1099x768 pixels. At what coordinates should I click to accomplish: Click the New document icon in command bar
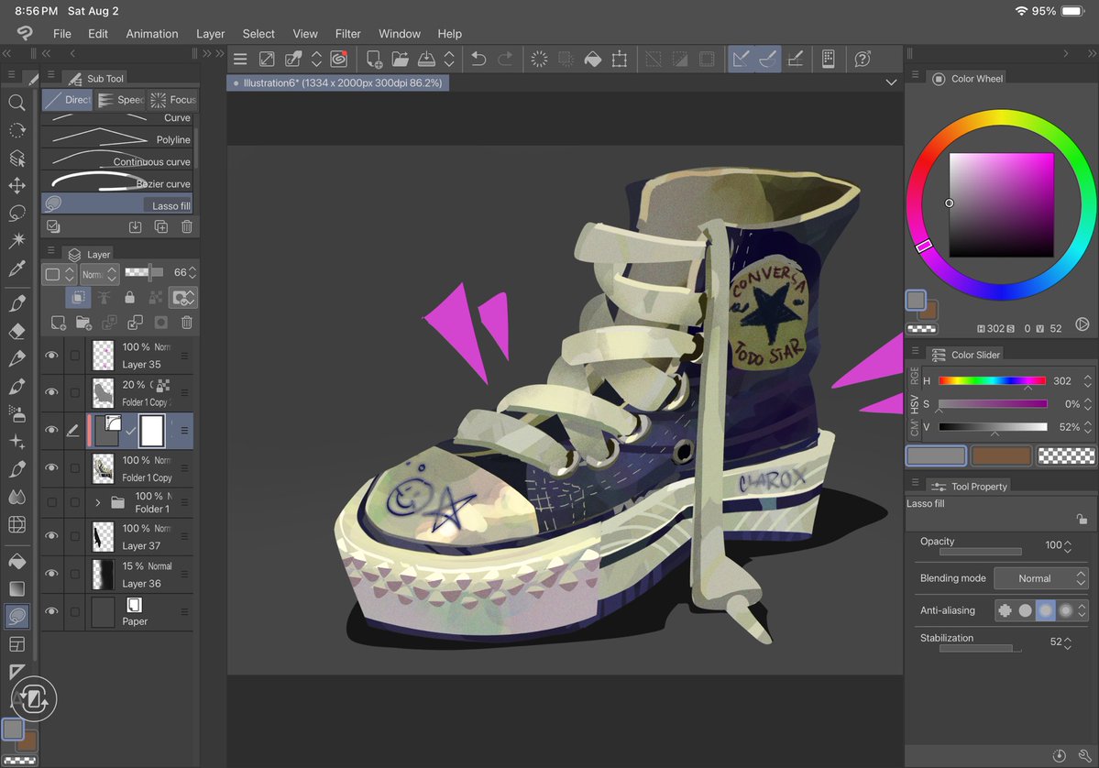coord(374,59)
